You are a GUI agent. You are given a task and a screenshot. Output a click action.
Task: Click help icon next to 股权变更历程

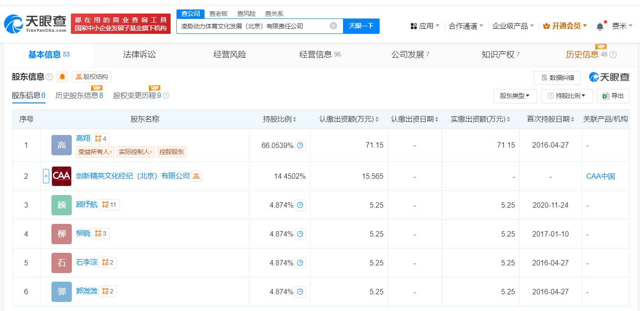(166, 96)
